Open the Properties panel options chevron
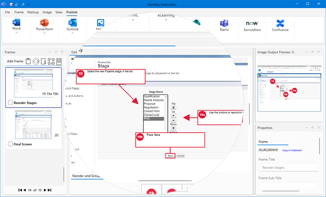The width and height of the screenshot is (326, 197). [x=306, y=127]
